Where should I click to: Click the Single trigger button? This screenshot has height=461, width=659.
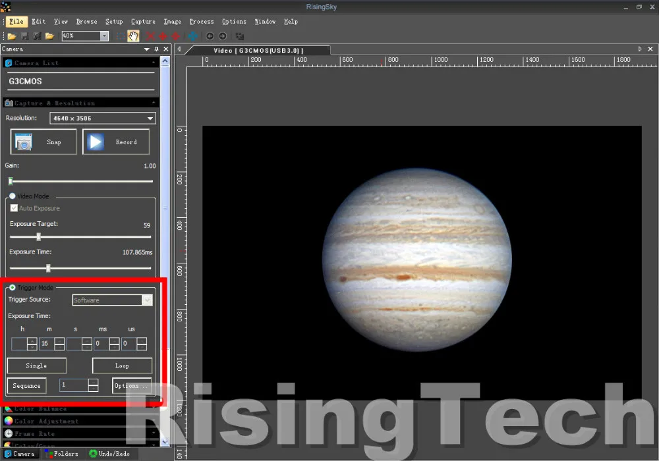coord(36,366)
